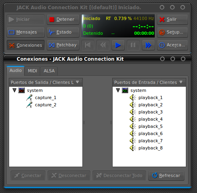The height and width of the screenshot is (193, 197).
Task: Click the Puertos de Salida header sort arrow
Action: pos(77,82)
